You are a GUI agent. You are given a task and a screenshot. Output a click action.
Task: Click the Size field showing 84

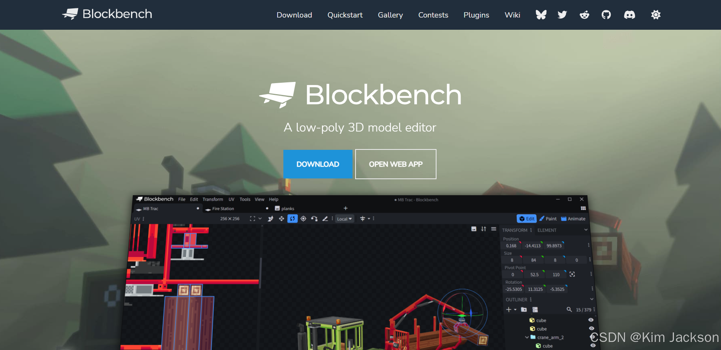pos(533,260)
